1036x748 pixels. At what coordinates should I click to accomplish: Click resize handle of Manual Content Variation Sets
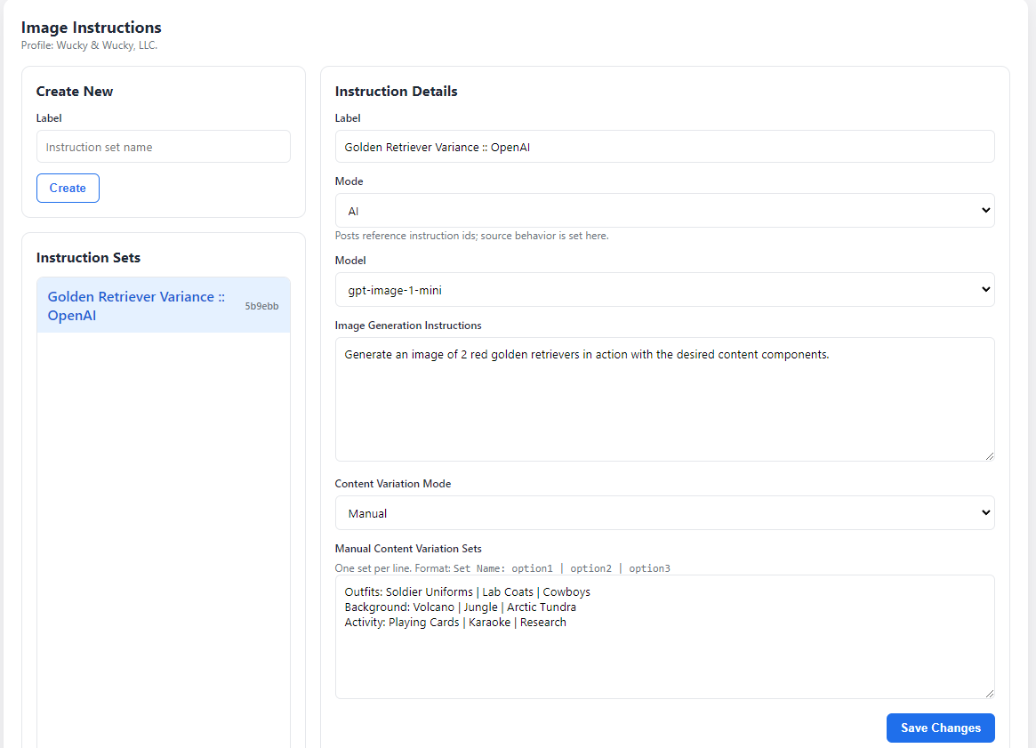[x=989, y=693]
